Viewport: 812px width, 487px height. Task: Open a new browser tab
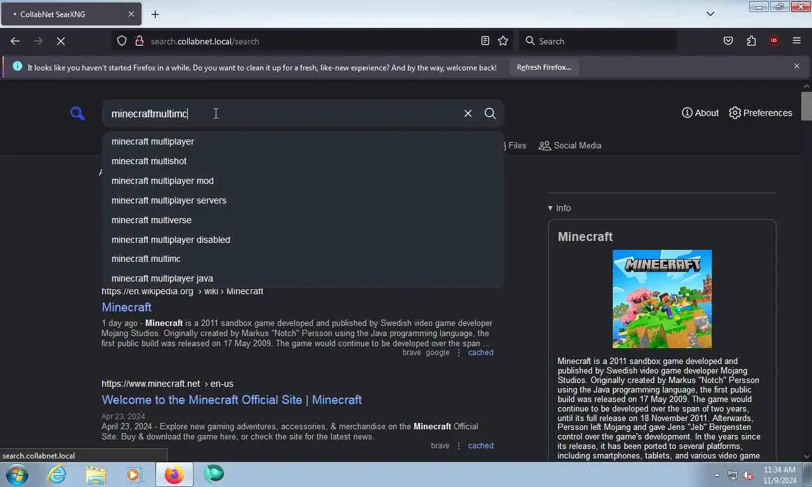pos(155,14)
